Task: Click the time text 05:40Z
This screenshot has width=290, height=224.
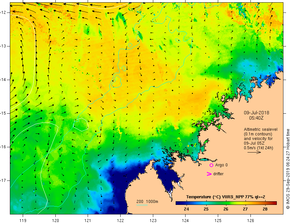Action: click(256, 118)
